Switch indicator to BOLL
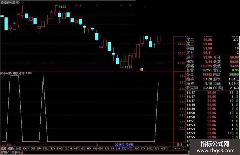Viewport: 240px width, 155px height. coord(150,149)
